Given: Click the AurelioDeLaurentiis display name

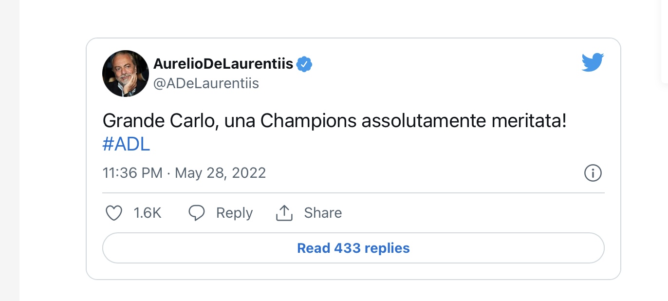Looking at the screenshot, I should [223, 63].
